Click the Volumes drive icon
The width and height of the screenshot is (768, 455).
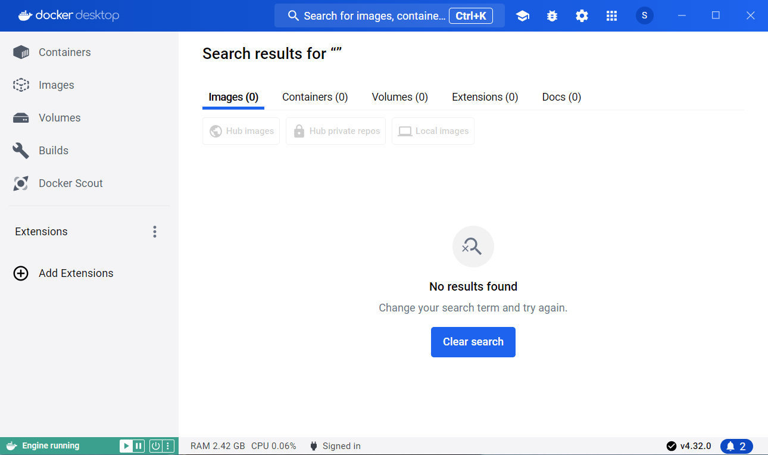coord(21,118)
